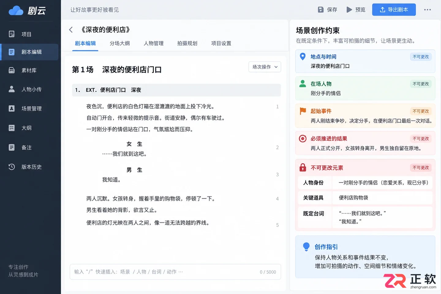
Task: Click the 既定台词 row label
Action: [313, 213]
